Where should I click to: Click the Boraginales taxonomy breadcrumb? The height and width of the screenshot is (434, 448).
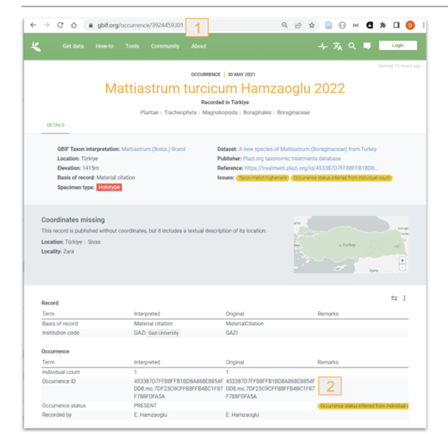pyautogui.click(x=257, y=112)
